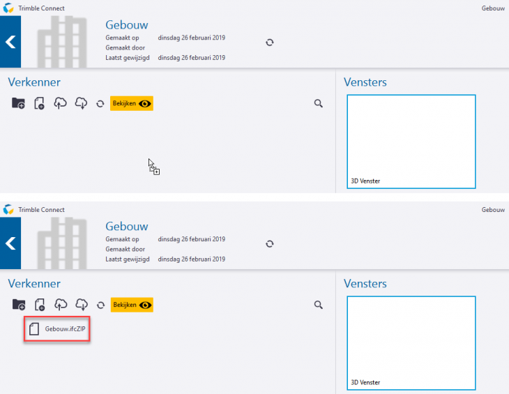Screen dimensions: 509x394
Task: Click cloud upload icon in upper Verkenner
Action: click(x=60, y=103)
